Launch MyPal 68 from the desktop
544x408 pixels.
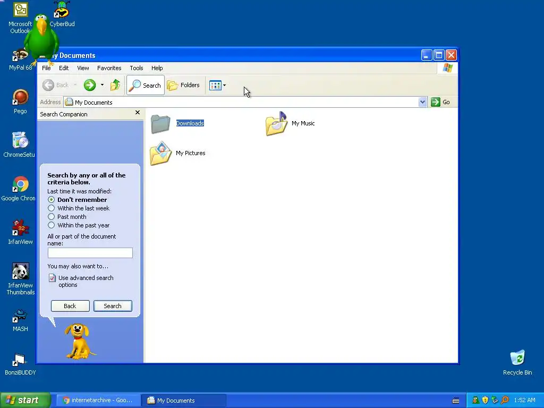(20, 59)
